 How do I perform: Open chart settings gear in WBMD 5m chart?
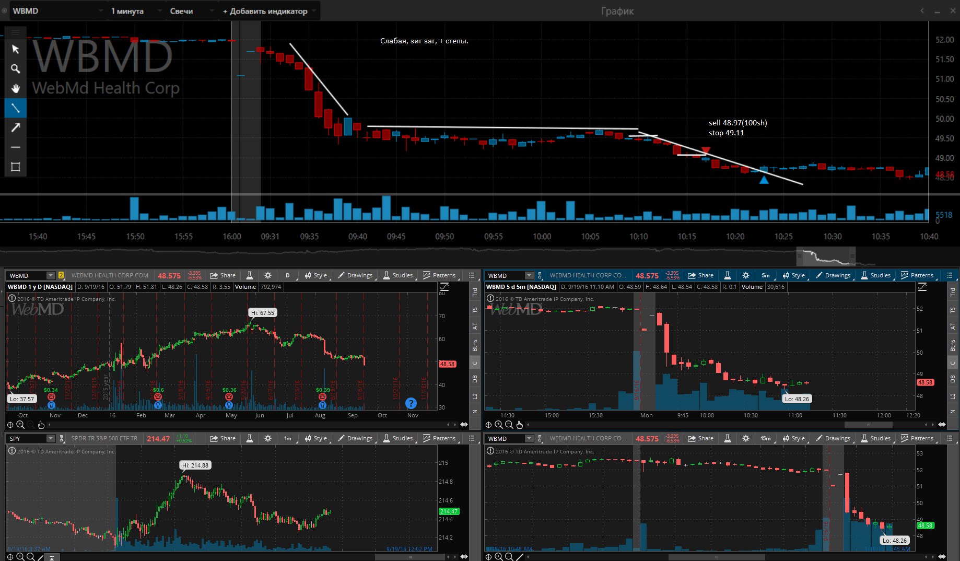(x=746, y=275)
